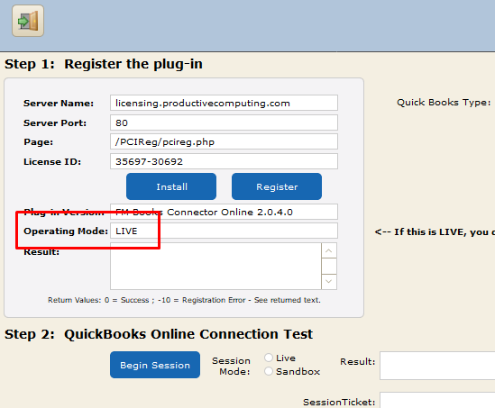Click the Step 1 Result text area
Image resolution: width=495 pixels, height=408 pixels.
[215, 266]
